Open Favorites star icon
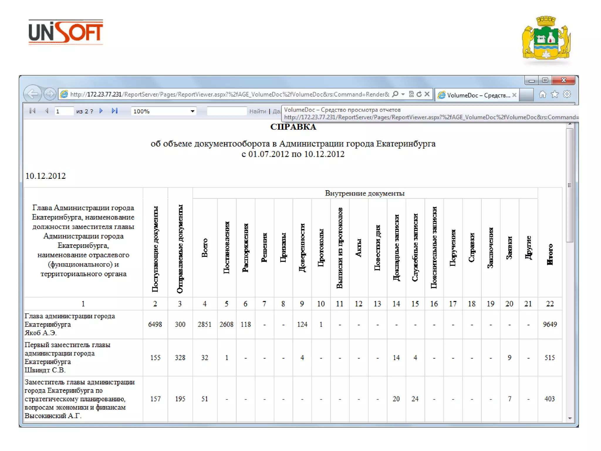Image resolution: width=601 pixels, height=451 pixels. point(555,94)
